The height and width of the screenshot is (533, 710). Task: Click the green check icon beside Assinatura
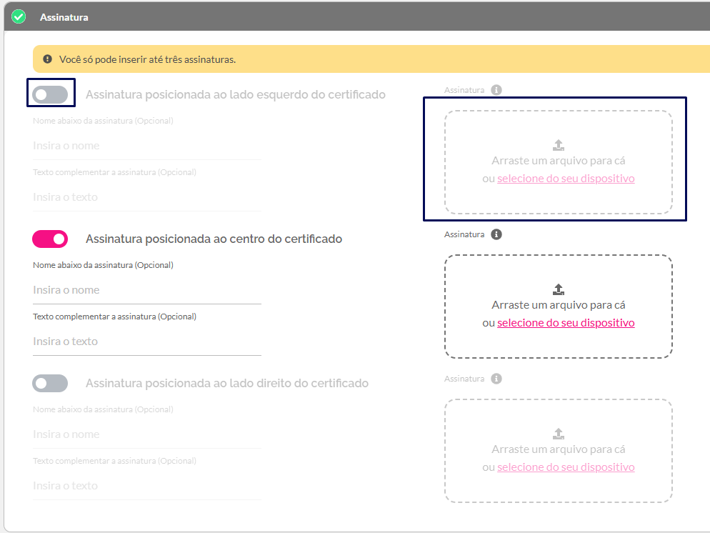[x=19, y=17]
